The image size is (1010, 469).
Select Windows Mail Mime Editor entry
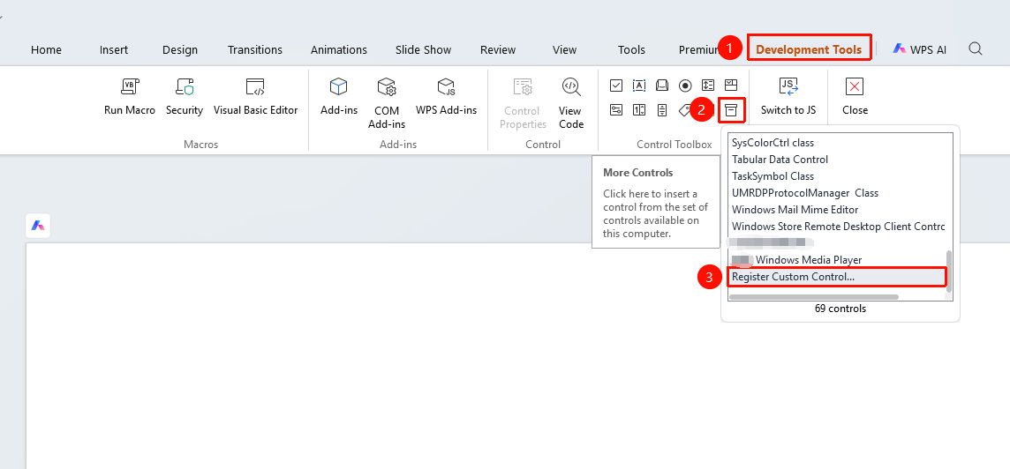click(837, 210)
